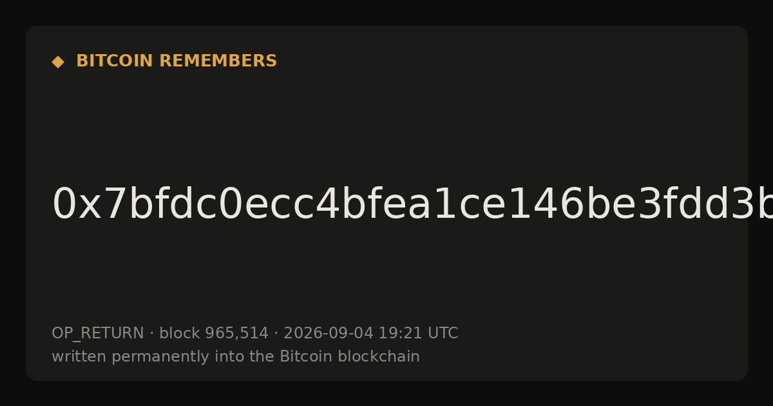Select the written permanently caption line
773x406 pixels.
pos(236,357)
